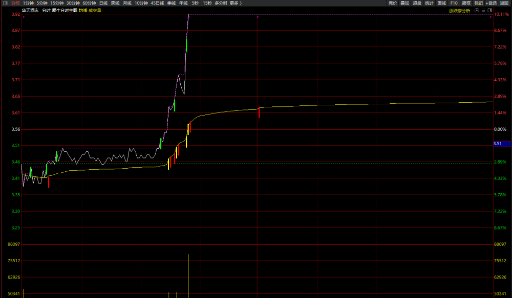Open the 犀牛分时主图 indicator selector
Viewport: 512px width, 298px height.
click(x=65, y=10)
